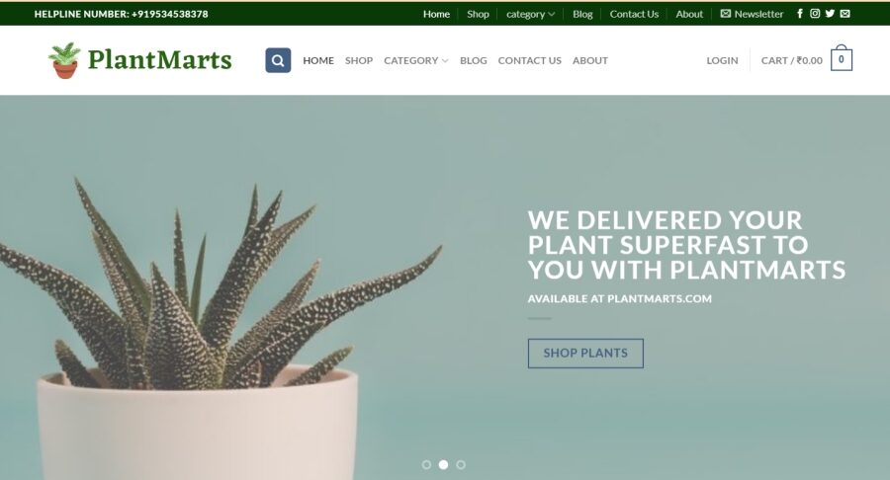Click the blue search icon button

click(x=278, y=60)
